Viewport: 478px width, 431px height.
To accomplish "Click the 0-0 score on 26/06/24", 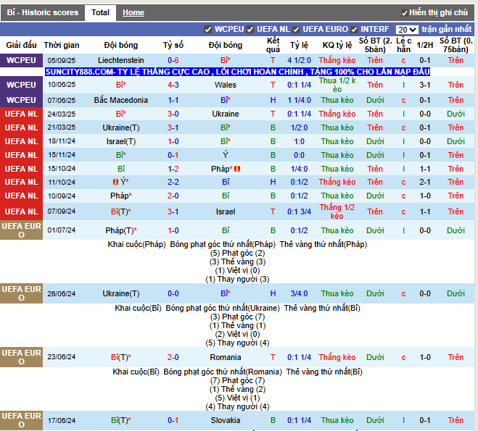I will tap(173, 293).
